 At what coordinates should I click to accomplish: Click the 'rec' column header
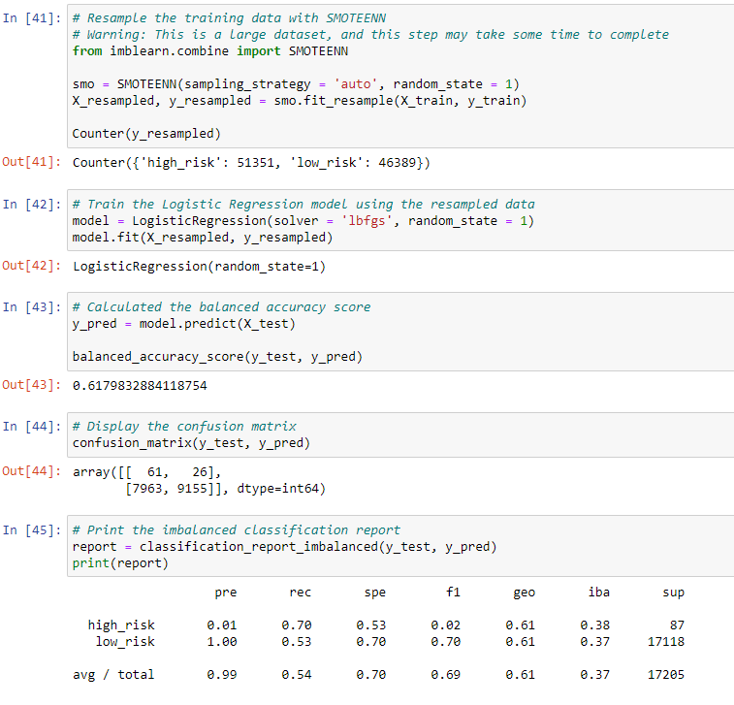(x=300, y=593)
